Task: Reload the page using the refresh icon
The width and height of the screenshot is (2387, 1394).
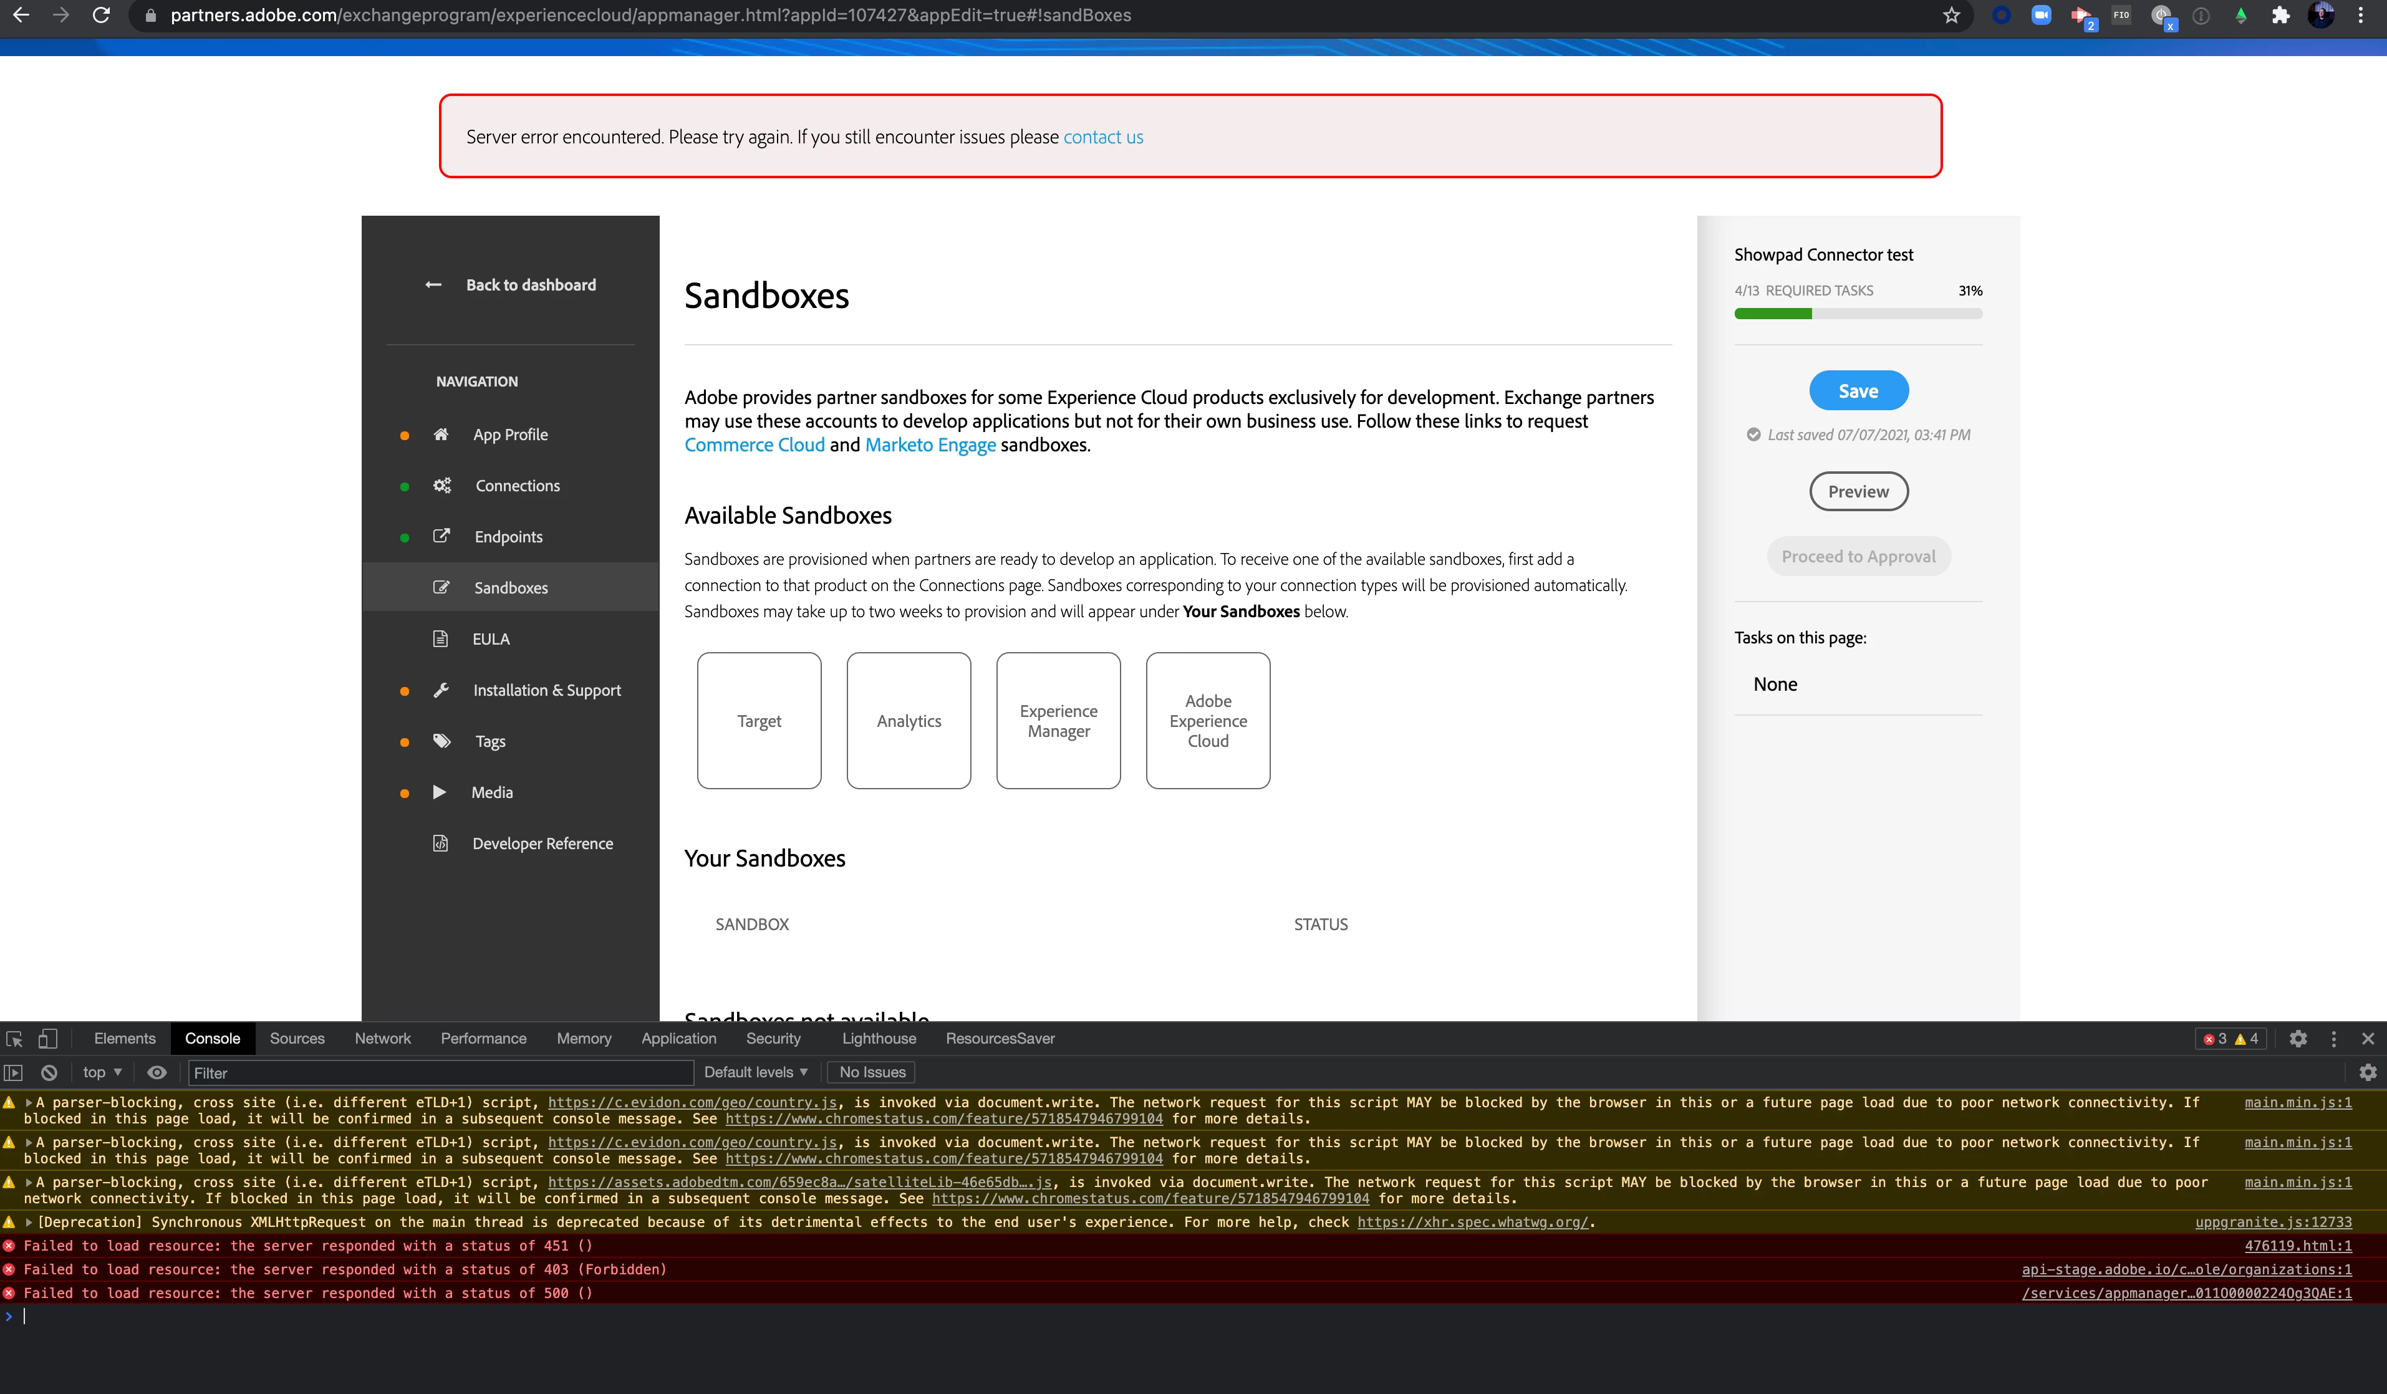Action: (102, 15)
